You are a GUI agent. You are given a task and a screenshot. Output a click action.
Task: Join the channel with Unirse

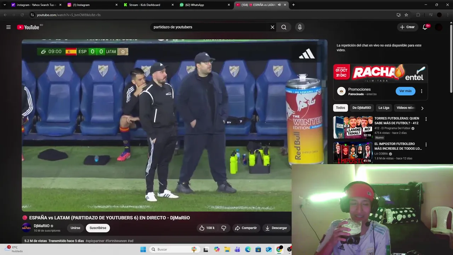75,228
